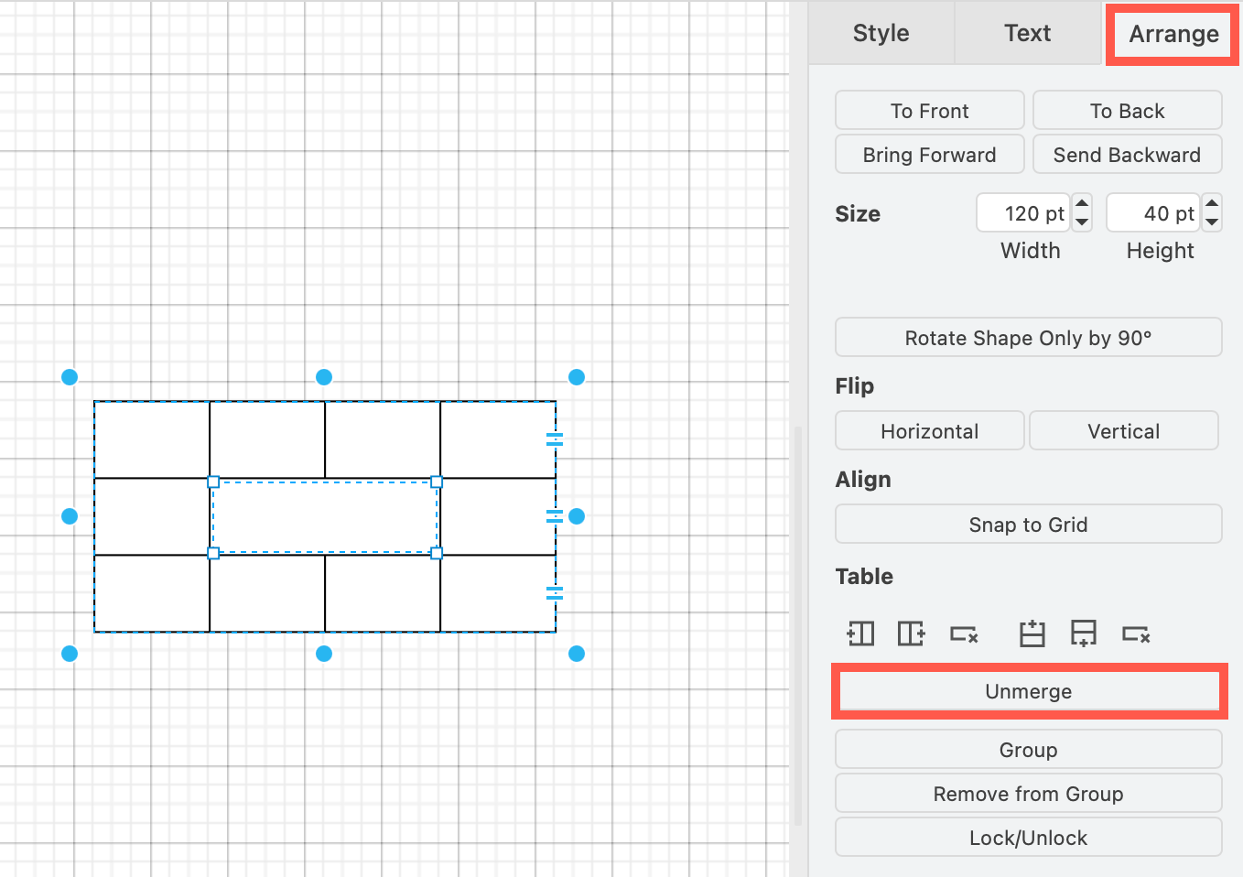
Task: Toggle the middle row resize handle
Action: tap(556, 515)
